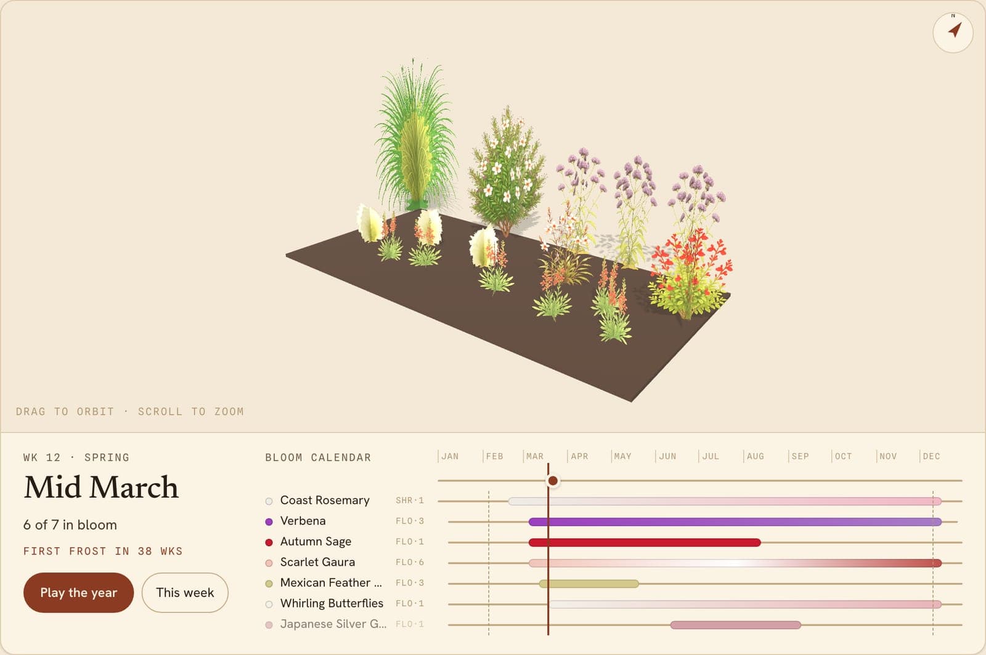
Task: Select the Autumn Sage plant name
Action: 316,541
